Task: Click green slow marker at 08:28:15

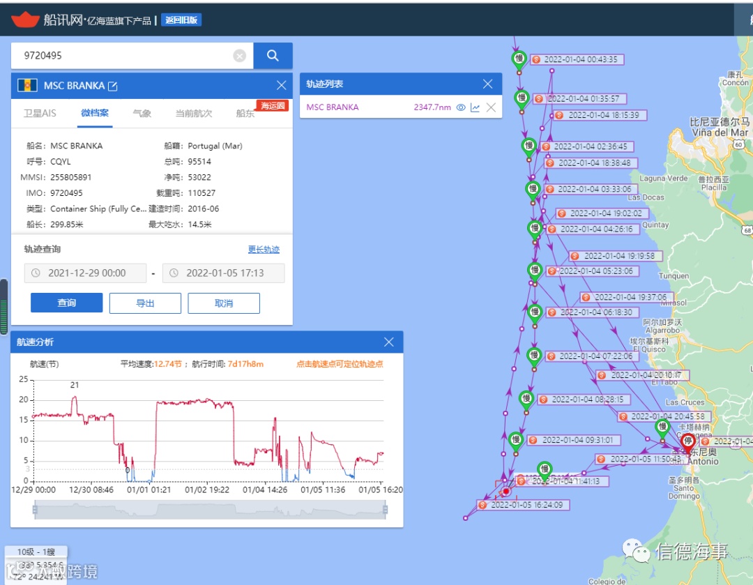Action: 526,400
